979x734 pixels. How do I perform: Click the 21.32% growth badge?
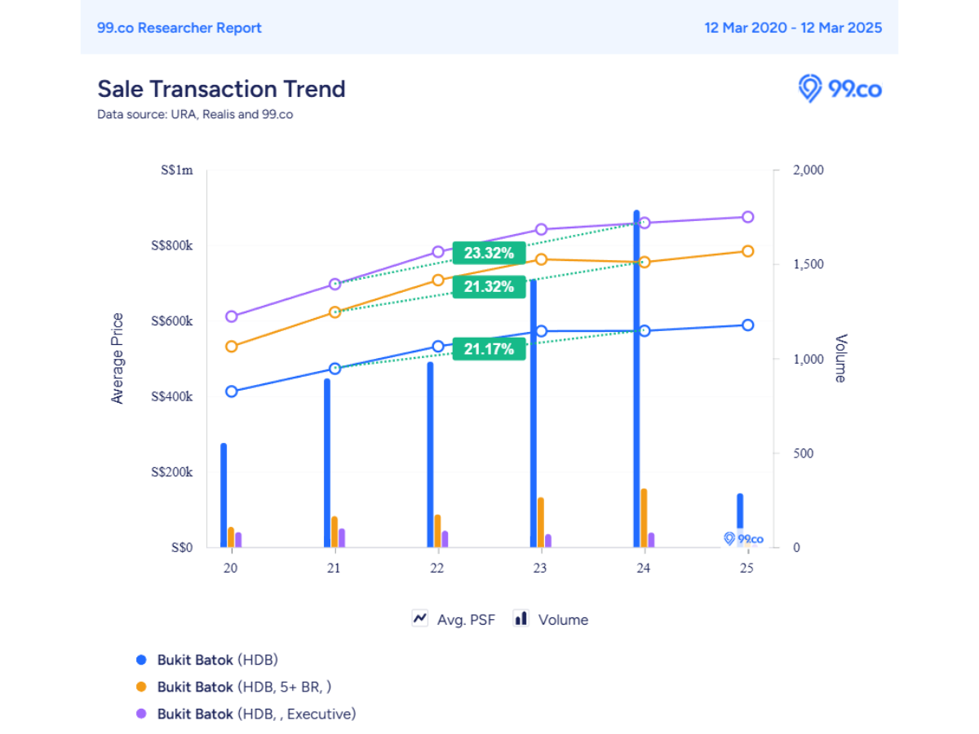point(489,286)
